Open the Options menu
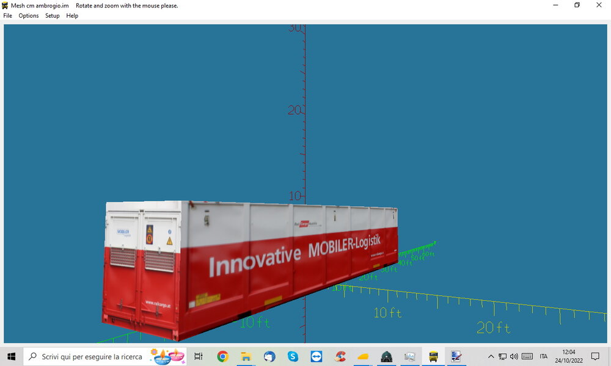This screenshot has height=366, width=611. pos(29,16)
